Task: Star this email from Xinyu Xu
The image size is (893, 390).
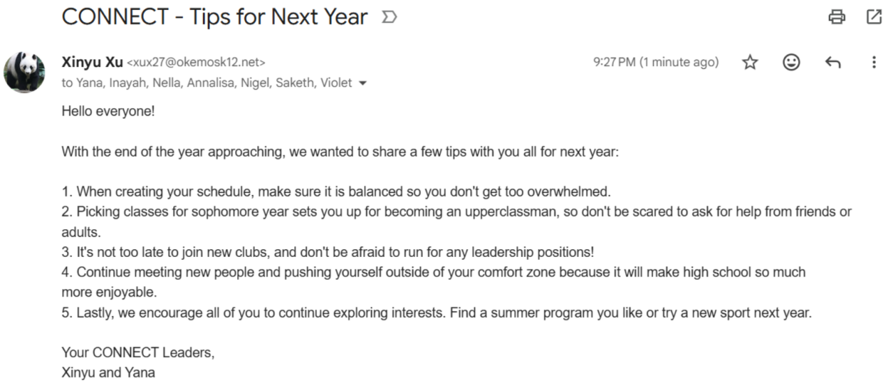Action: tap(750, 63)
